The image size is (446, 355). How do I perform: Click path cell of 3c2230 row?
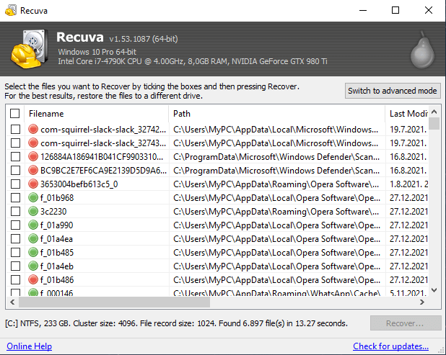click(276, 212)
